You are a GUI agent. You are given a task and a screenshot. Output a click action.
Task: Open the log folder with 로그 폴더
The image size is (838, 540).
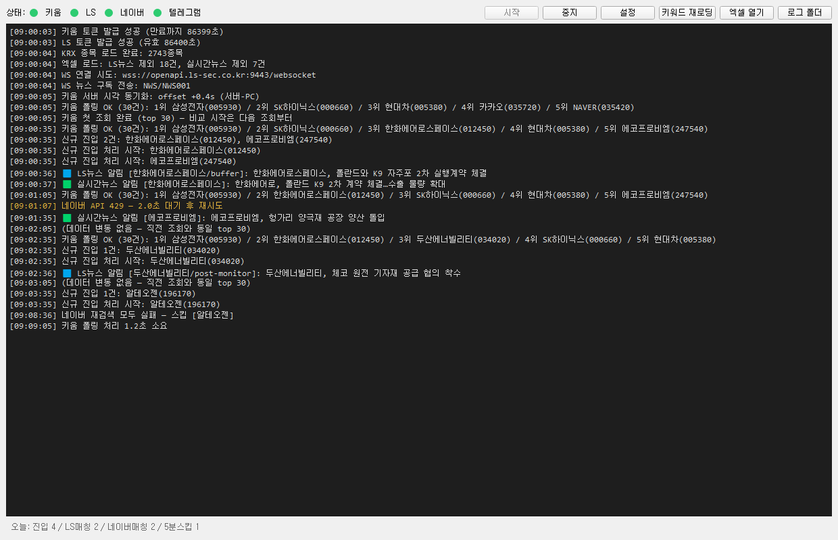point(805,13)
